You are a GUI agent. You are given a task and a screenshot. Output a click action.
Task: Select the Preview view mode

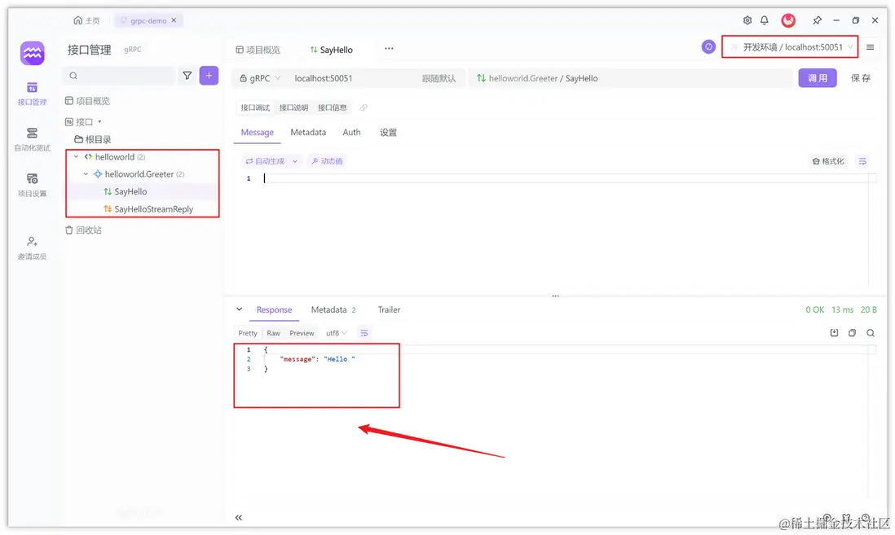pos(302,333)
